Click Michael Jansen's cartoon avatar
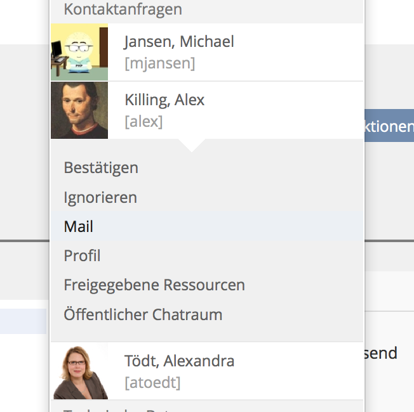 pyautogui.click(x=79, y=52)
